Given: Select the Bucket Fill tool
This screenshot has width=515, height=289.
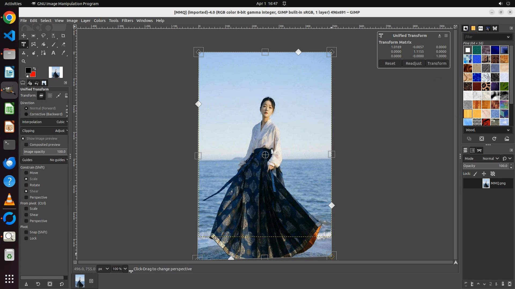Looking at the screenshot, I should [x=43, y=44].
